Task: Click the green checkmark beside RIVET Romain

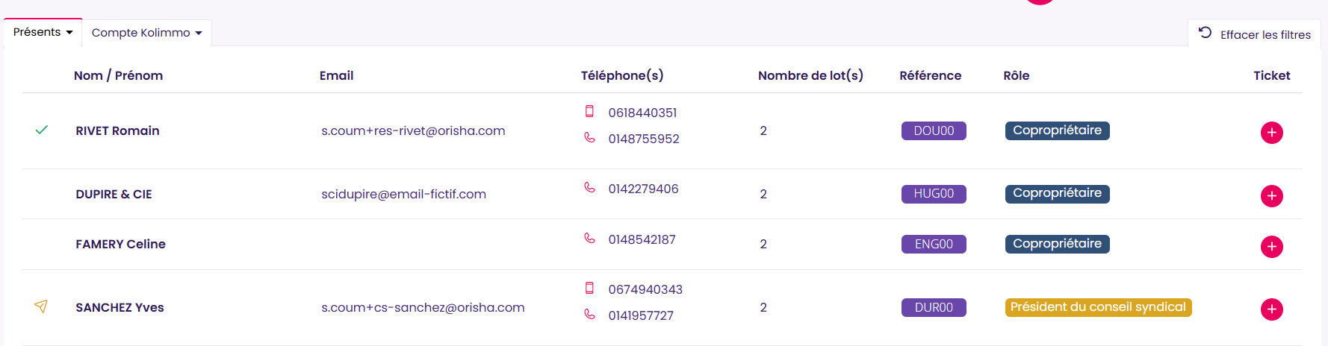Action: [42, 130]
